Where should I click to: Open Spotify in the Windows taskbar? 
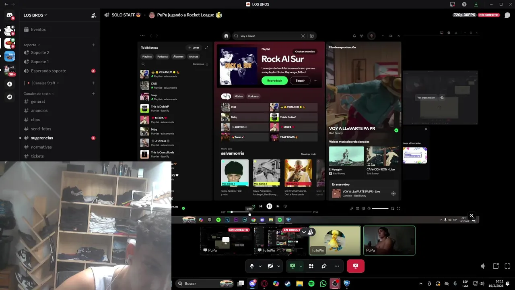click(311, 284)
